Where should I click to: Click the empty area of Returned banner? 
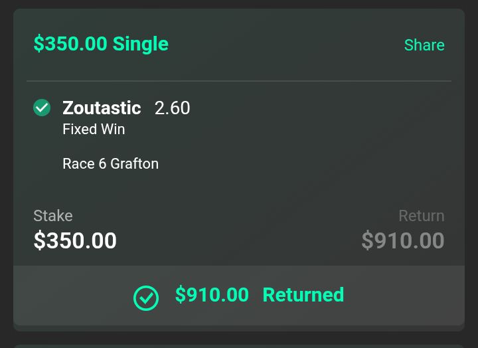(406, 296)
